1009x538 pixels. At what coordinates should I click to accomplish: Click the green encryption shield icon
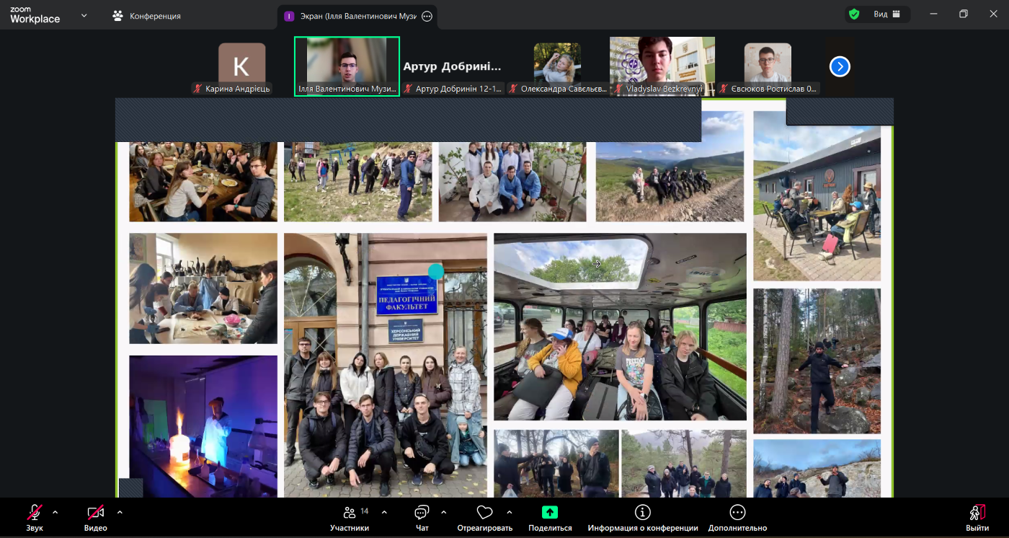[x=854, y=14]
